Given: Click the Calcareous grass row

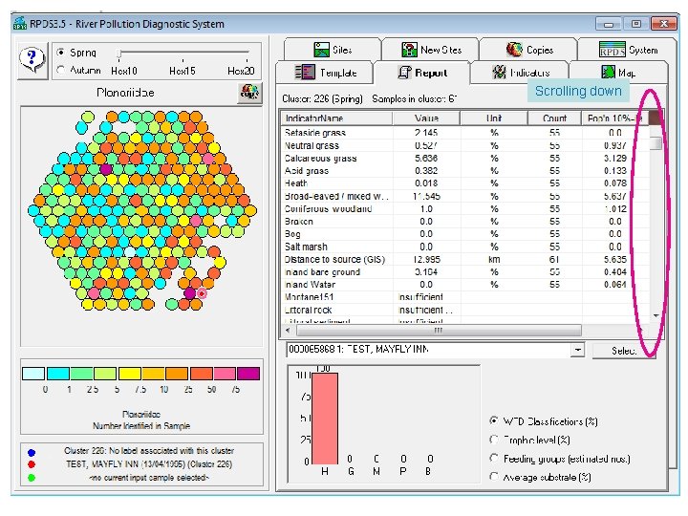Looking at the screenshot, I should click(x=465, y=158).
